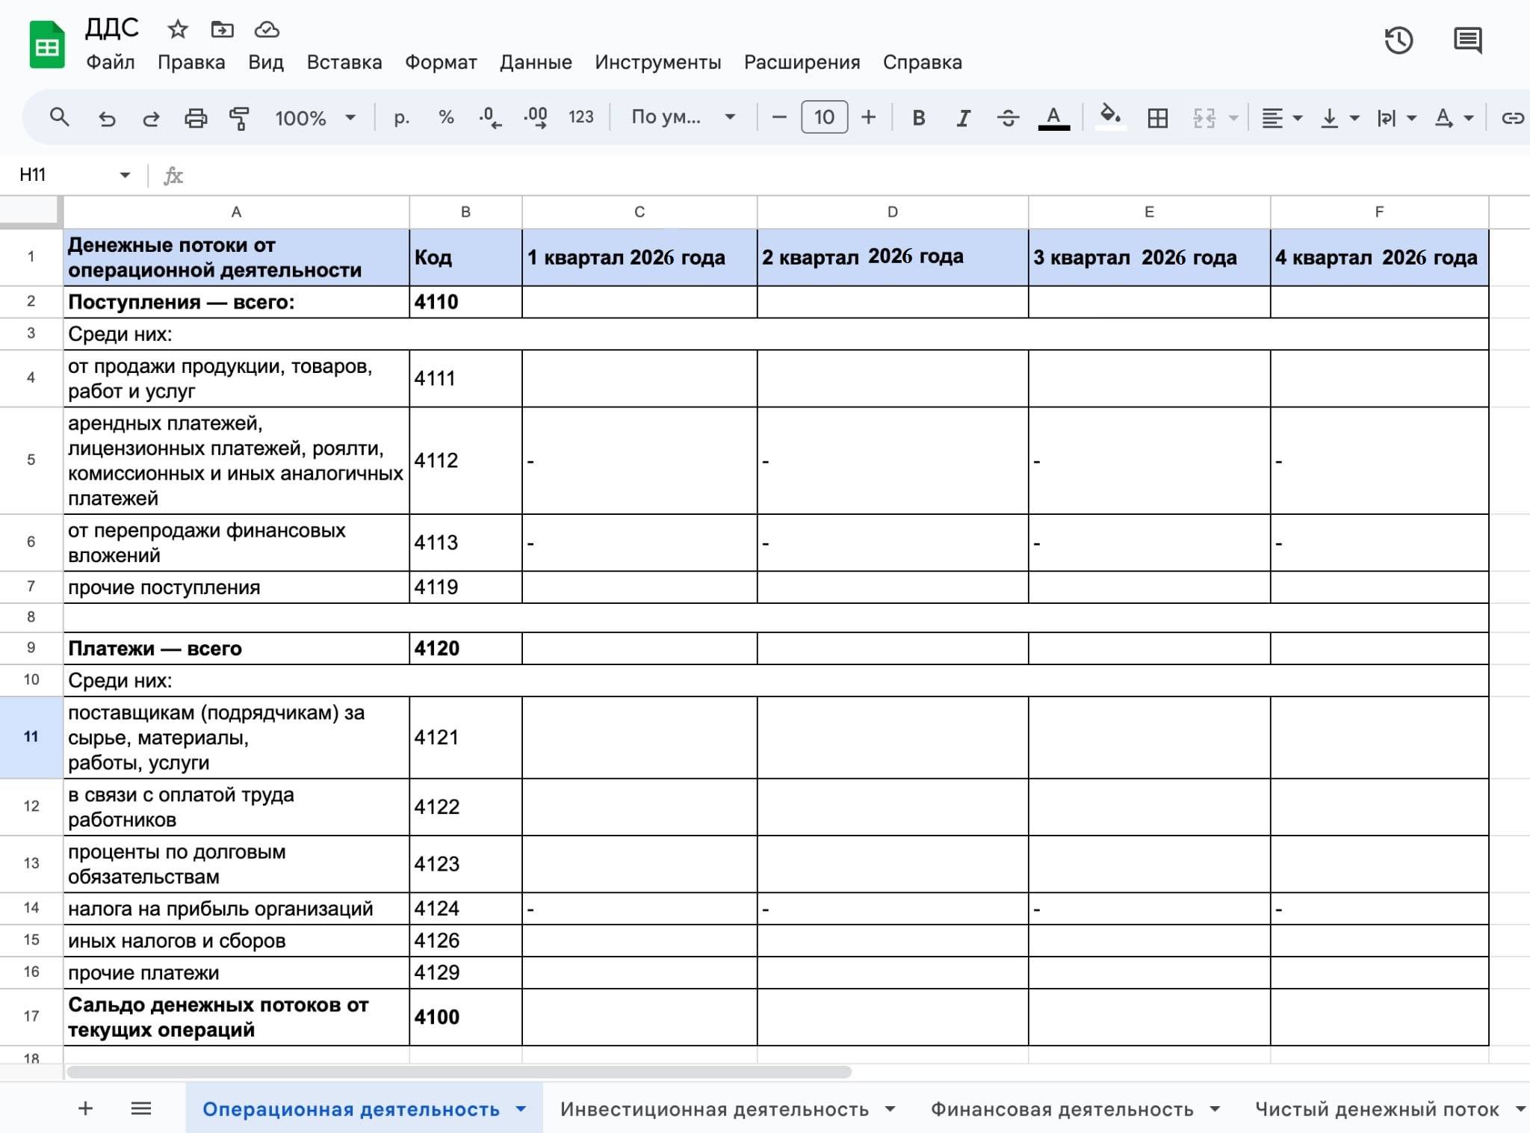The image size is (1530, 1133).
Task: Open version history clock icon
Action: point(1399,40)
